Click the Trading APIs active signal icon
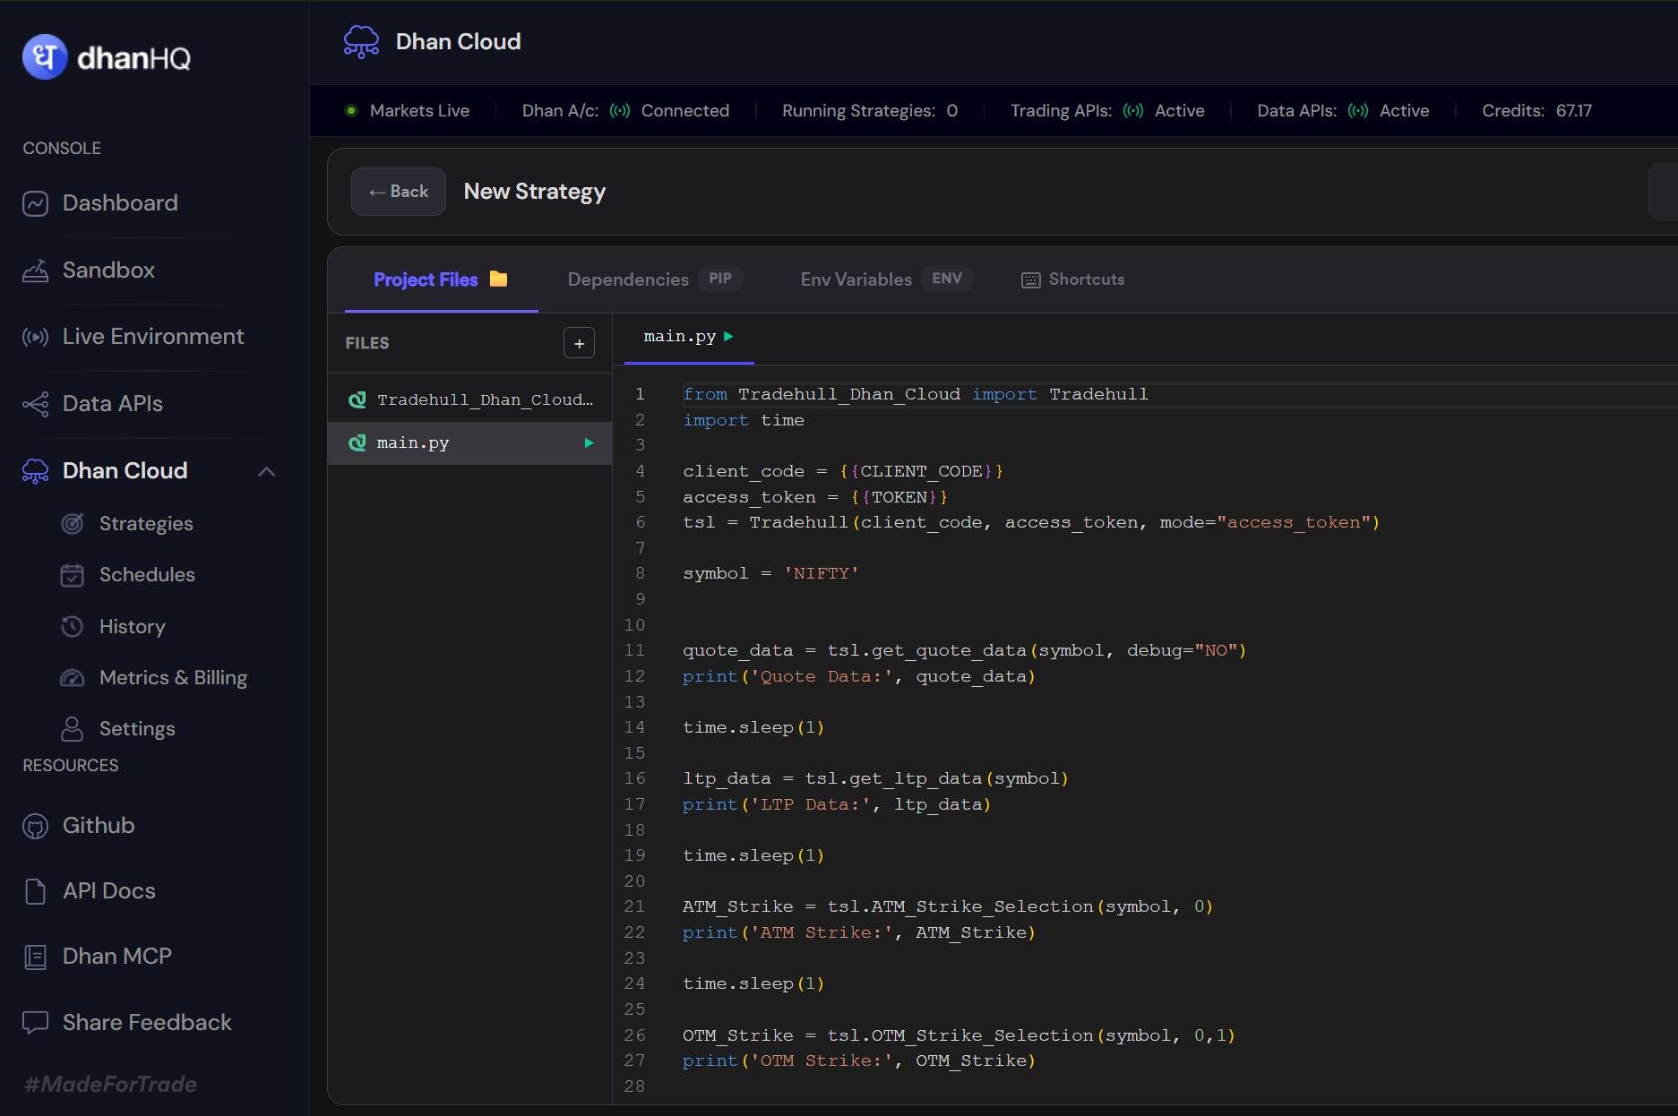Viewport: 1678px width, 1116px height. [x=1133, y=111]
